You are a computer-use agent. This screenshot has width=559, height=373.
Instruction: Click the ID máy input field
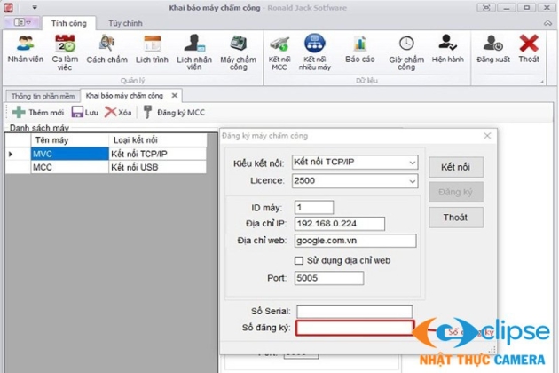click(314, 208)
